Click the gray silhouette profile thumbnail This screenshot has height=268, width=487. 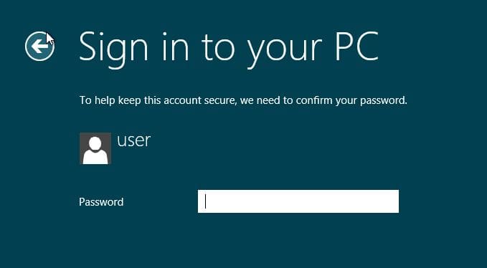[95, 148]
